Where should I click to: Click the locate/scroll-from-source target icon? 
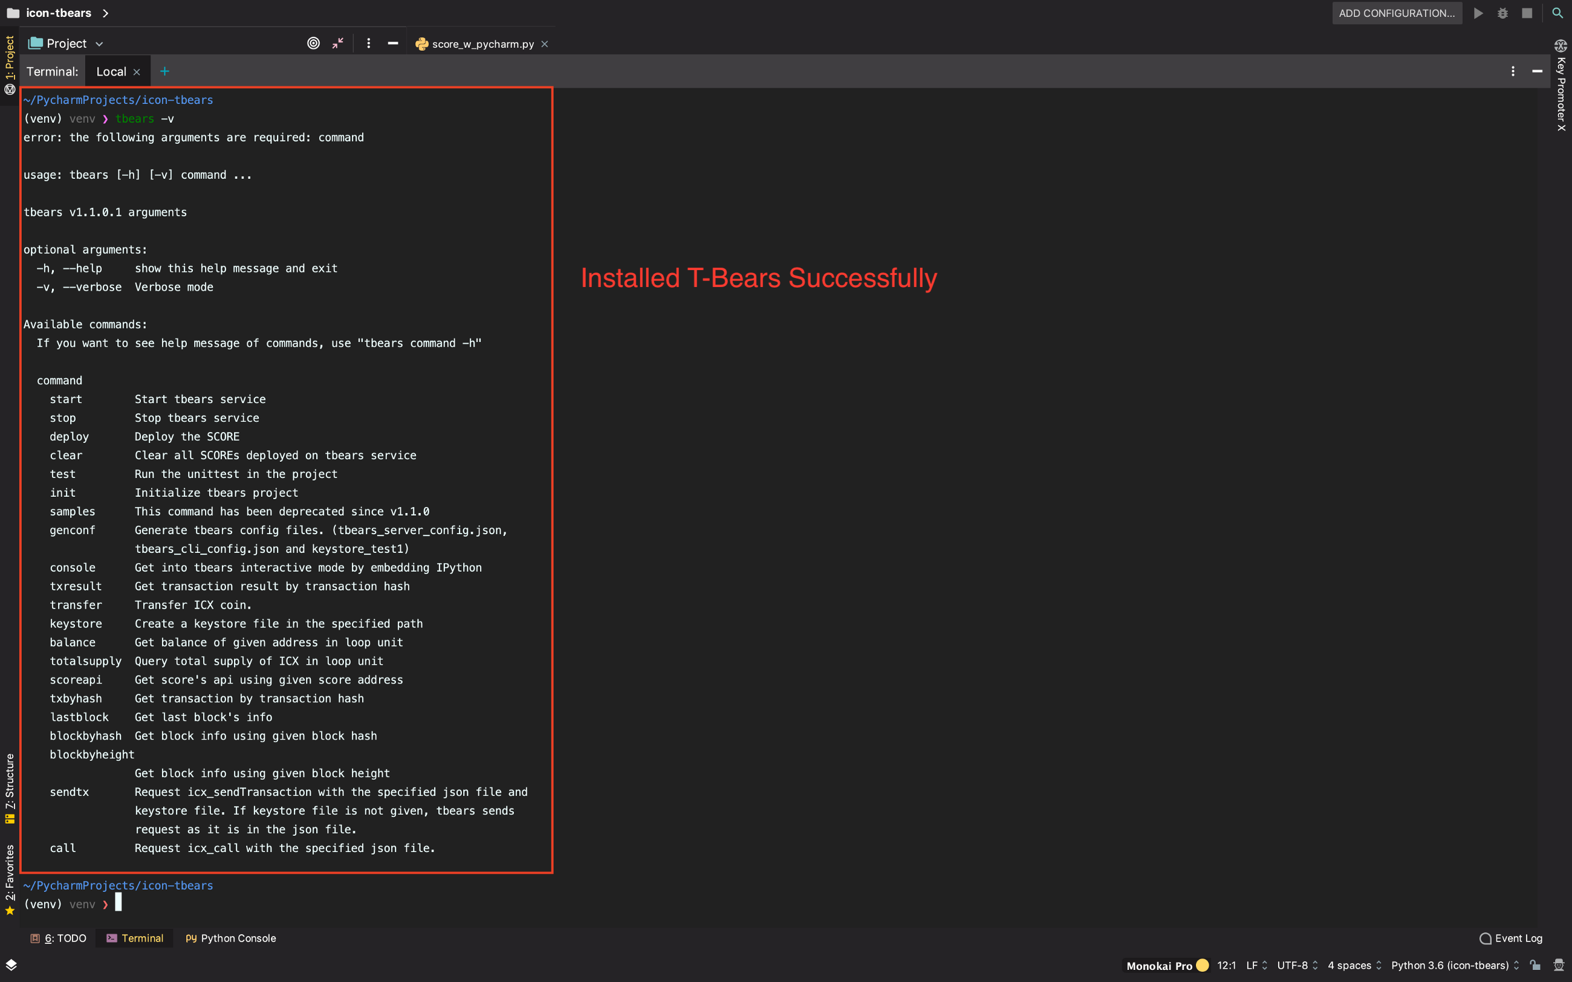click(x=313, y=44)
